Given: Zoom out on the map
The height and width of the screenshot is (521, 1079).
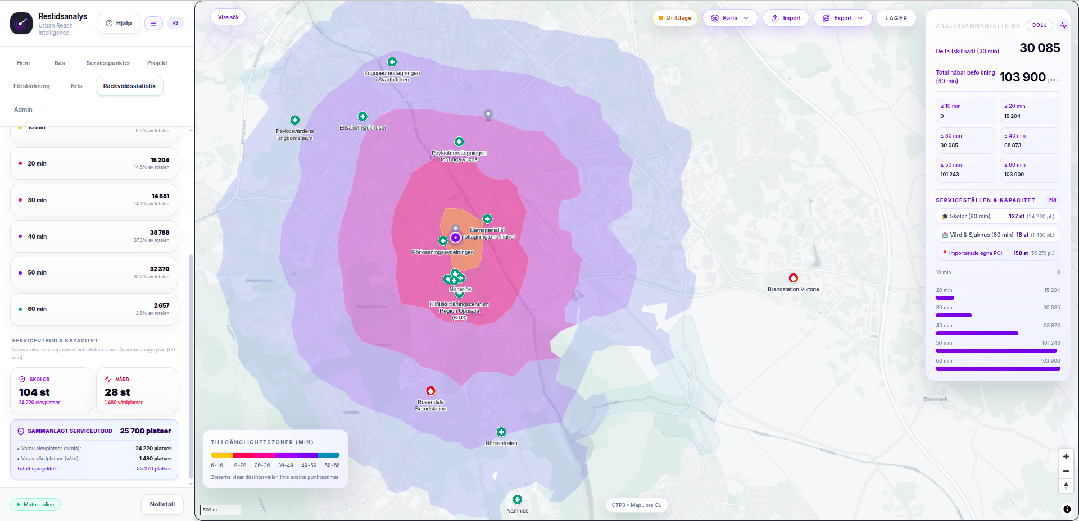Looking at the screenshot, I should point(1066,471).
